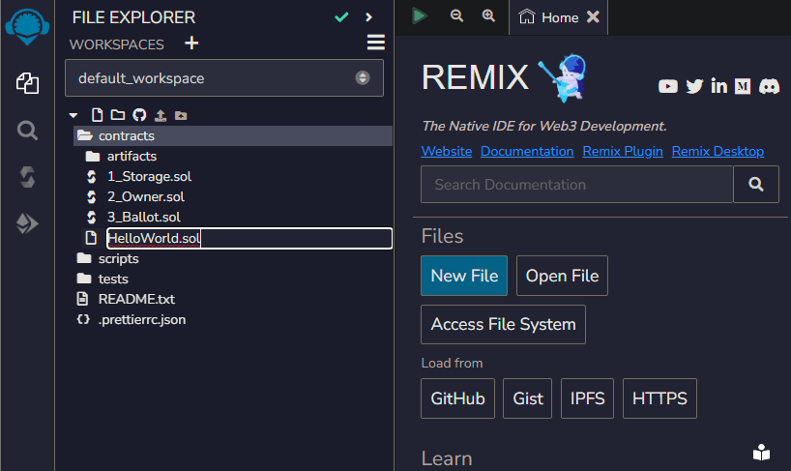Open .prettierrc.json file
The height and width of the screenshot is (471, 791).
tap(142, 320)
